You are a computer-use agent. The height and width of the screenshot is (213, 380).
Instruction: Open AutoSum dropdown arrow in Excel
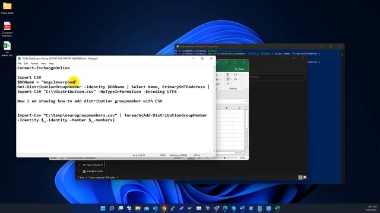click(x=232, y=75)
